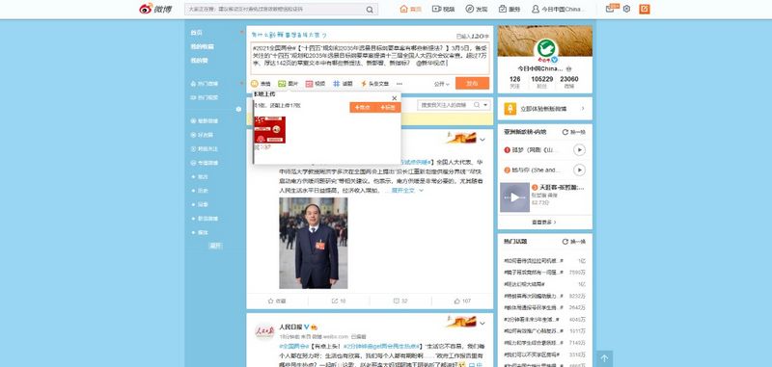Click the 图片 picture upload icon
Screen dimensions: 772x367
click(288, 84)
